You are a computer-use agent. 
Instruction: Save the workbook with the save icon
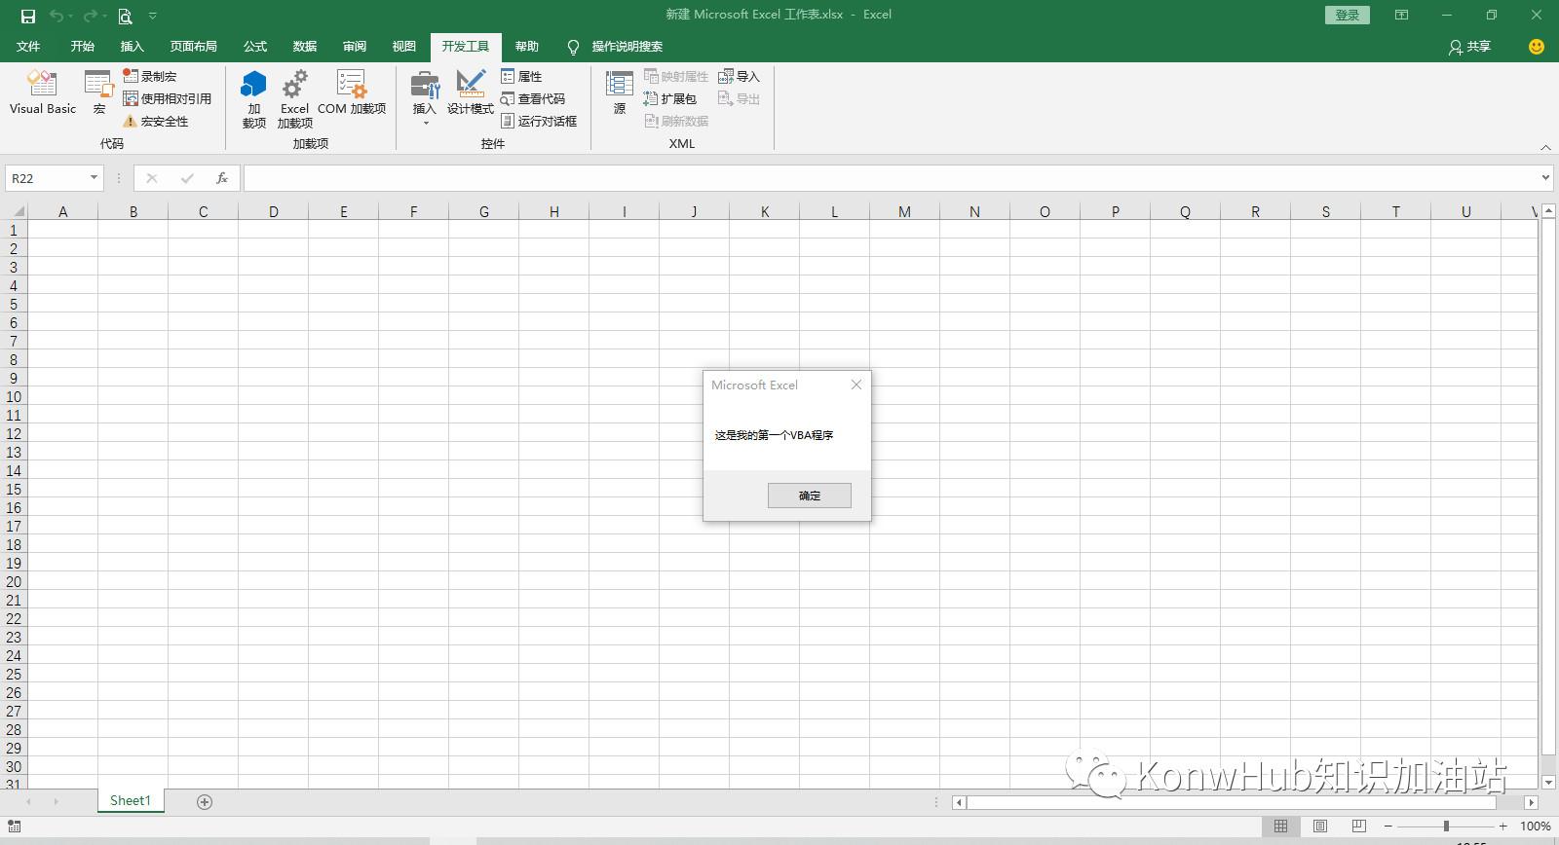pos(28,16)
